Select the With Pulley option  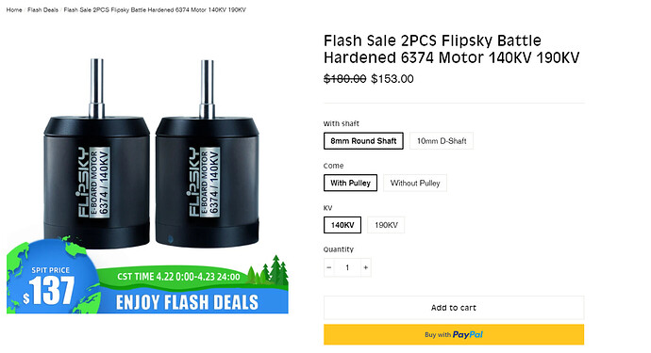350,183
